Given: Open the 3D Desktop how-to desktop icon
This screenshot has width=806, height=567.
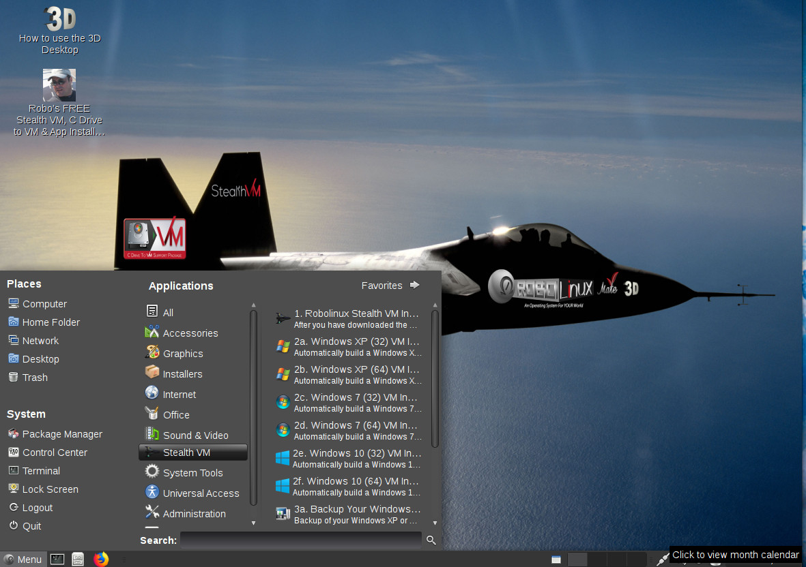Looking at the screenshot, I should click(x=59, y=30).
